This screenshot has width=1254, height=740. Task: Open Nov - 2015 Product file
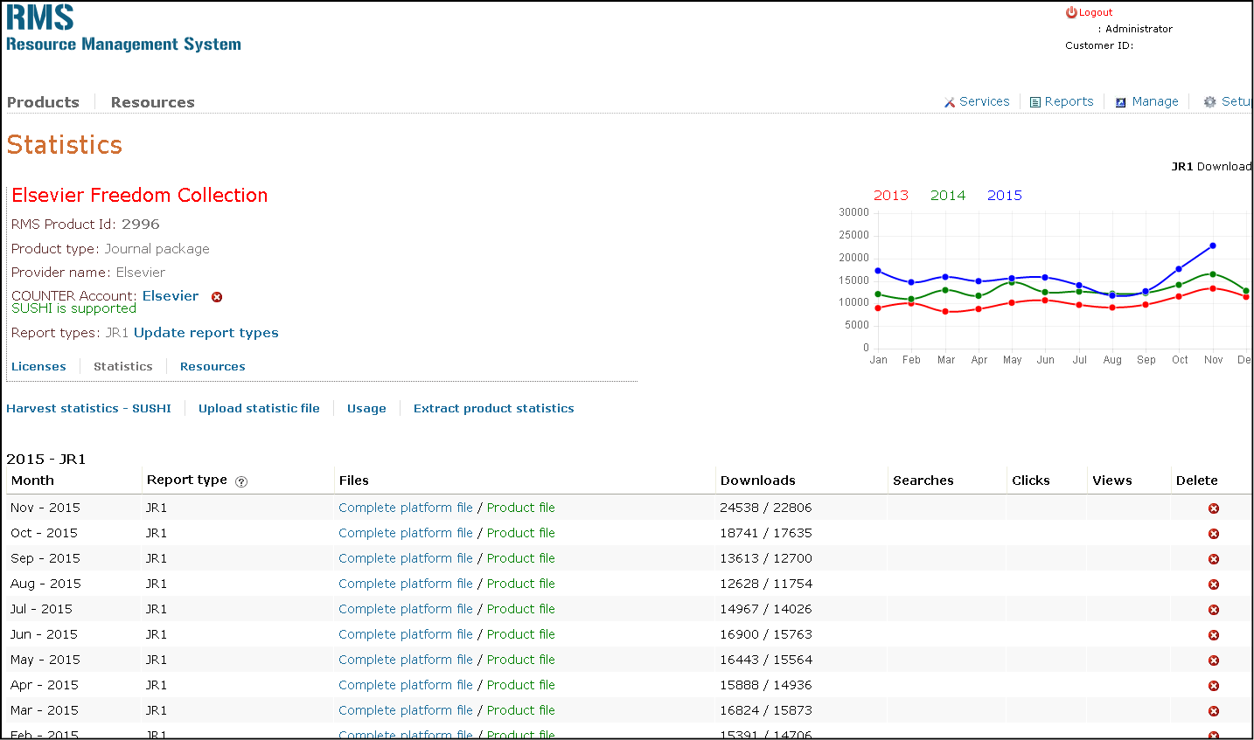[521, 508]
